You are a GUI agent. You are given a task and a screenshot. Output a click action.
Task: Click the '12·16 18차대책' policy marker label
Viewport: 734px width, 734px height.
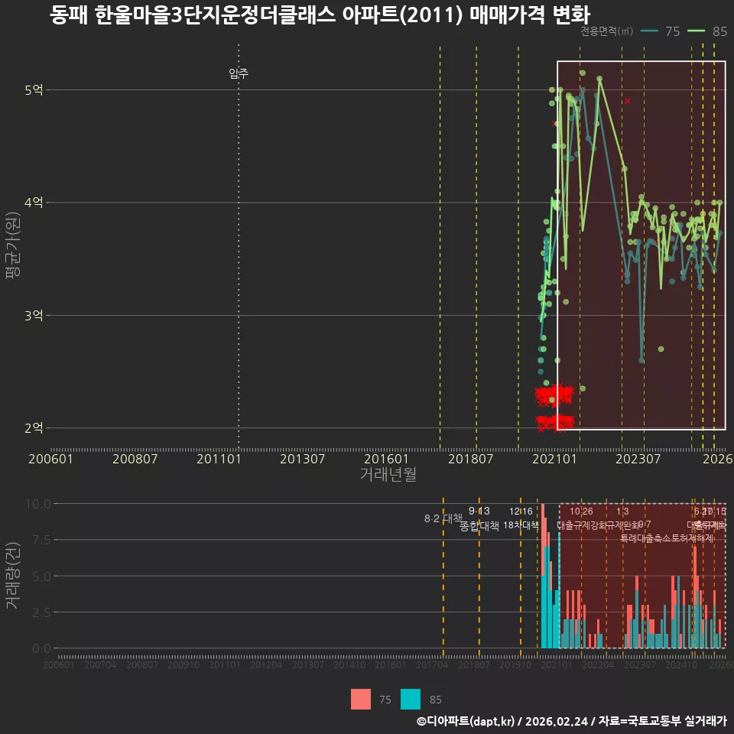click(x=521, y=518)
